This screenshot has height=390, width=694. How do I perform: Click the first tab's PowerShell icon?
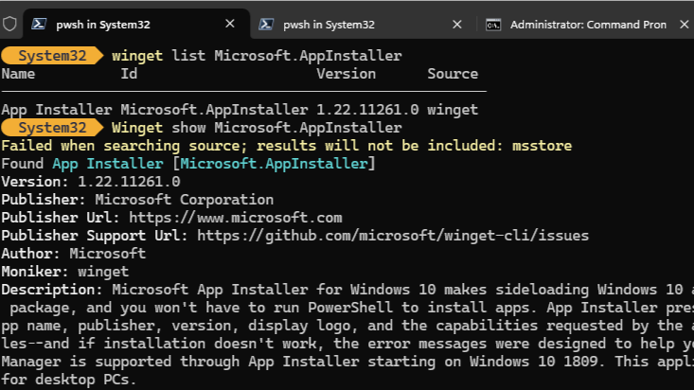coord(41,25)
